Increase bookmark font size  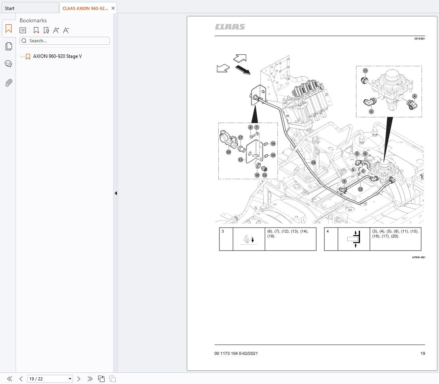coord(56,30)
